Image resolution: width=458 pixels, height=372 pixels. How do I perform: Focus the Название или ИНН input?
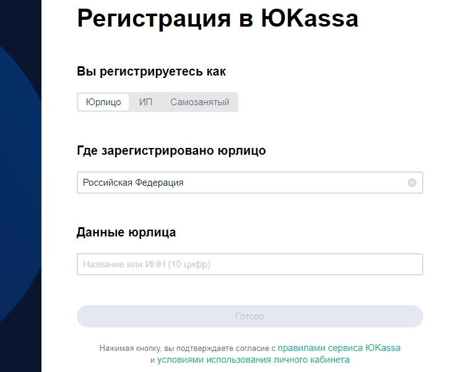(x=249, y=264)
